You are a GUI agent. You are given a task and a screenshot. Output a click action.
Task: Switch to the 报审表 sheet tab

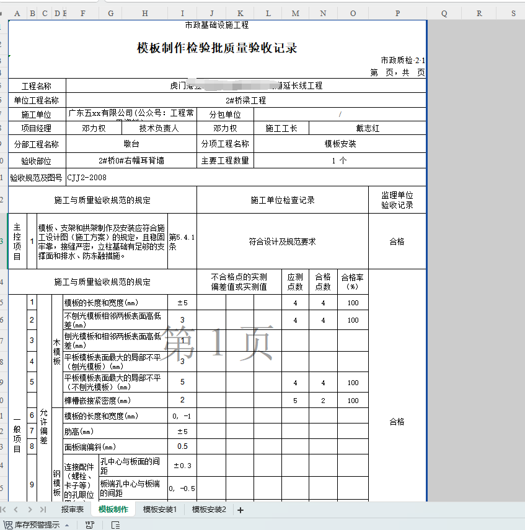(72, 510)
